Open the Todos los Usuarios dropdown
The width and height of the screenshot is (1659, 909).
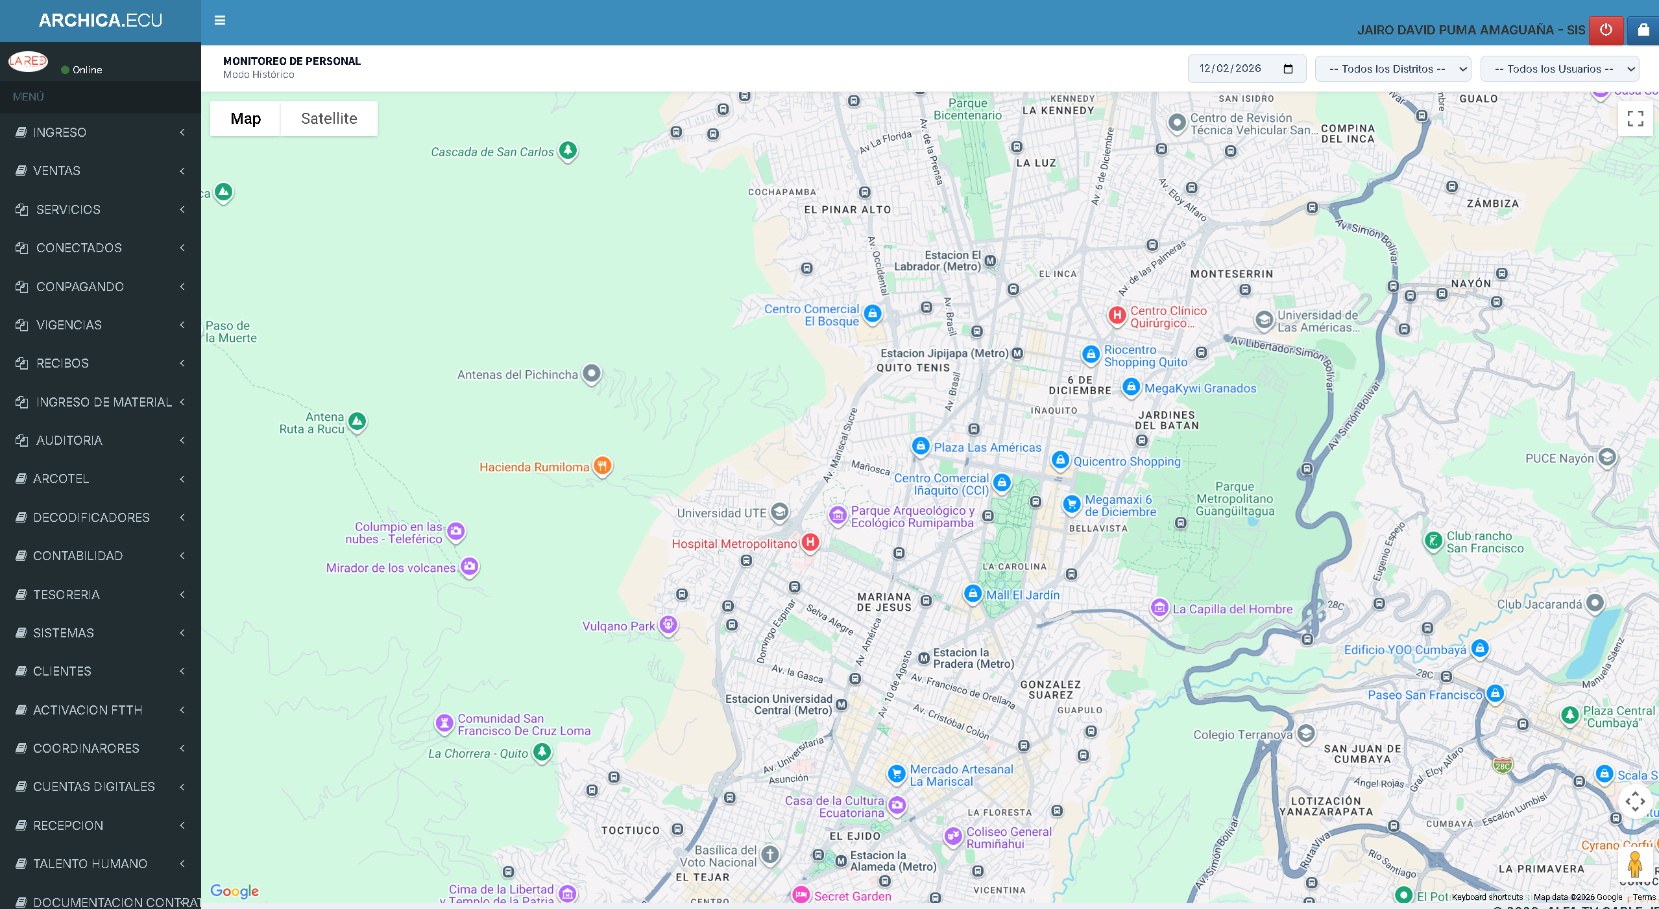click(1559, 69)
